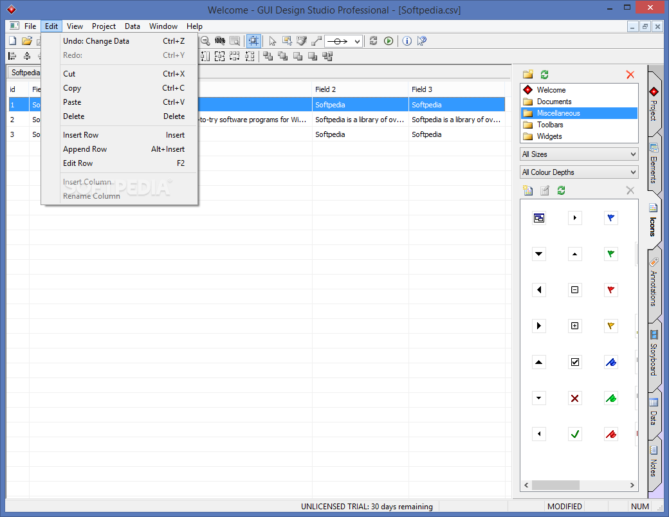Set zoom to 100% icon

[220, 41]
